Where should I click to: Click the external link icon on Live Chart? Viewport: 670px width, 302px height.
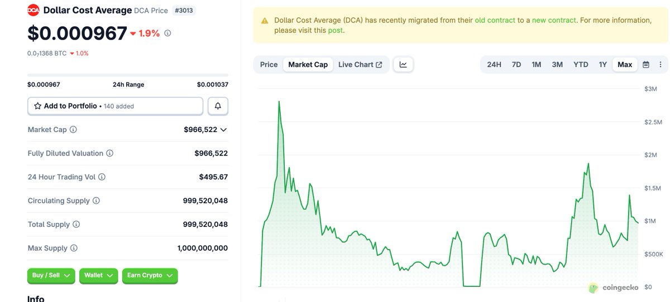pos(379,65)
